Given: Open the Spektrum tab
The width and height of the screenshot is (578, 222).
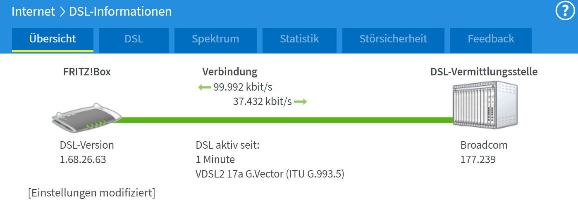Looking at the screenshot, I should click(x=215, y=40).
